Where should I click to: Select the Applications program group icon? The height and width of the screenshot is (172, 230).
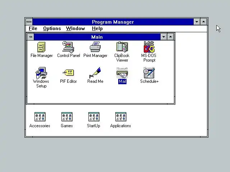tap(121, 117)
